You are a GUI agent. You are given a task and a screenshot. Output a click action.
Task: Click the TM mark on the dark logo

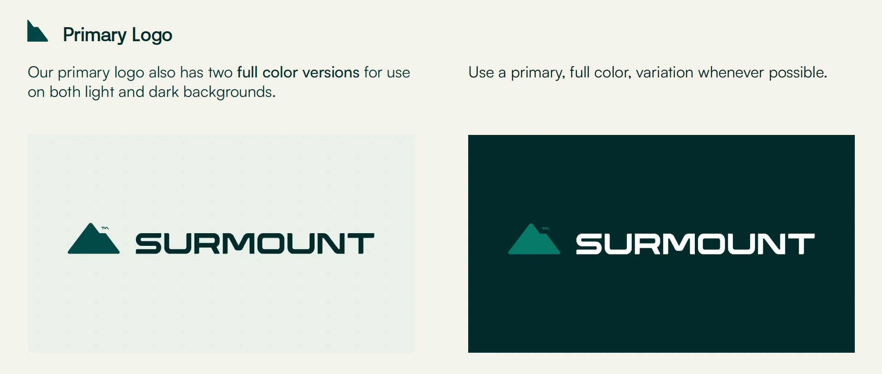tap(545, 229)
